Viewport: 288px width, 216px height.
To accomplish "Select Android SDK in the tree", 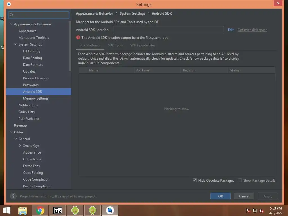I will (39, 92).
